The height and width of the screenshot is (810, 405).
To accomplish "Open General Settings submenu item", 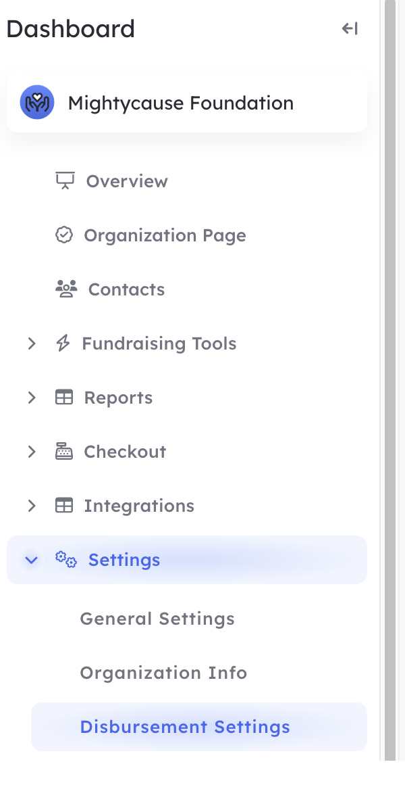I will [157, 619].
